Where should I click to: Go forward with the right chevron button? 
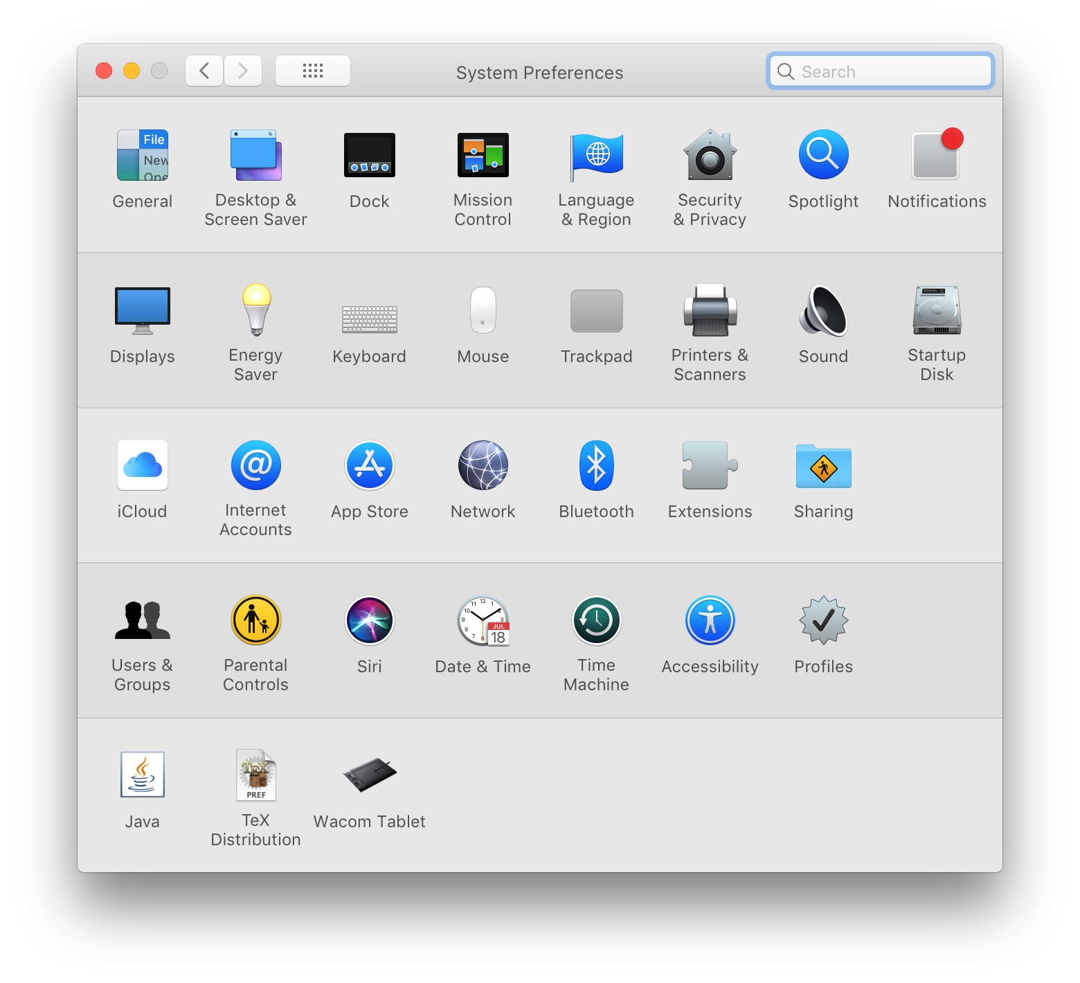243,71
